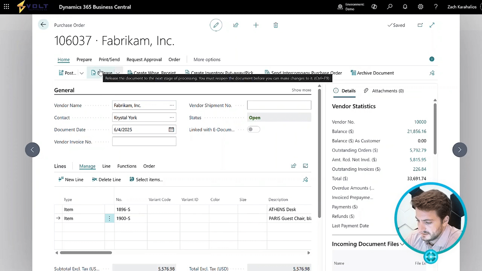Click the pin icon on Lines toolbar
The width and height of the screenshot is (482, 271).
(x=305, y=180)
